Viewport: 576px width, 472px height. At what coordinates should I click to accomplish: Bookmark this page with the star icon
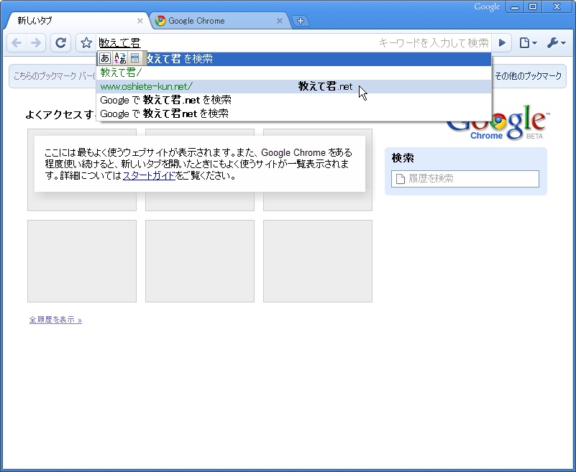(86, 43)
